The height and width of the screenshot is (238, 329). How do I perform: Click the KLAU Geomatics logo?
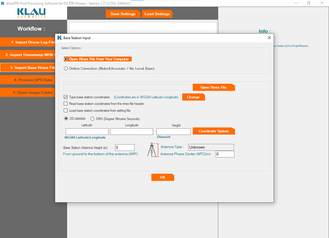(31, 13)
